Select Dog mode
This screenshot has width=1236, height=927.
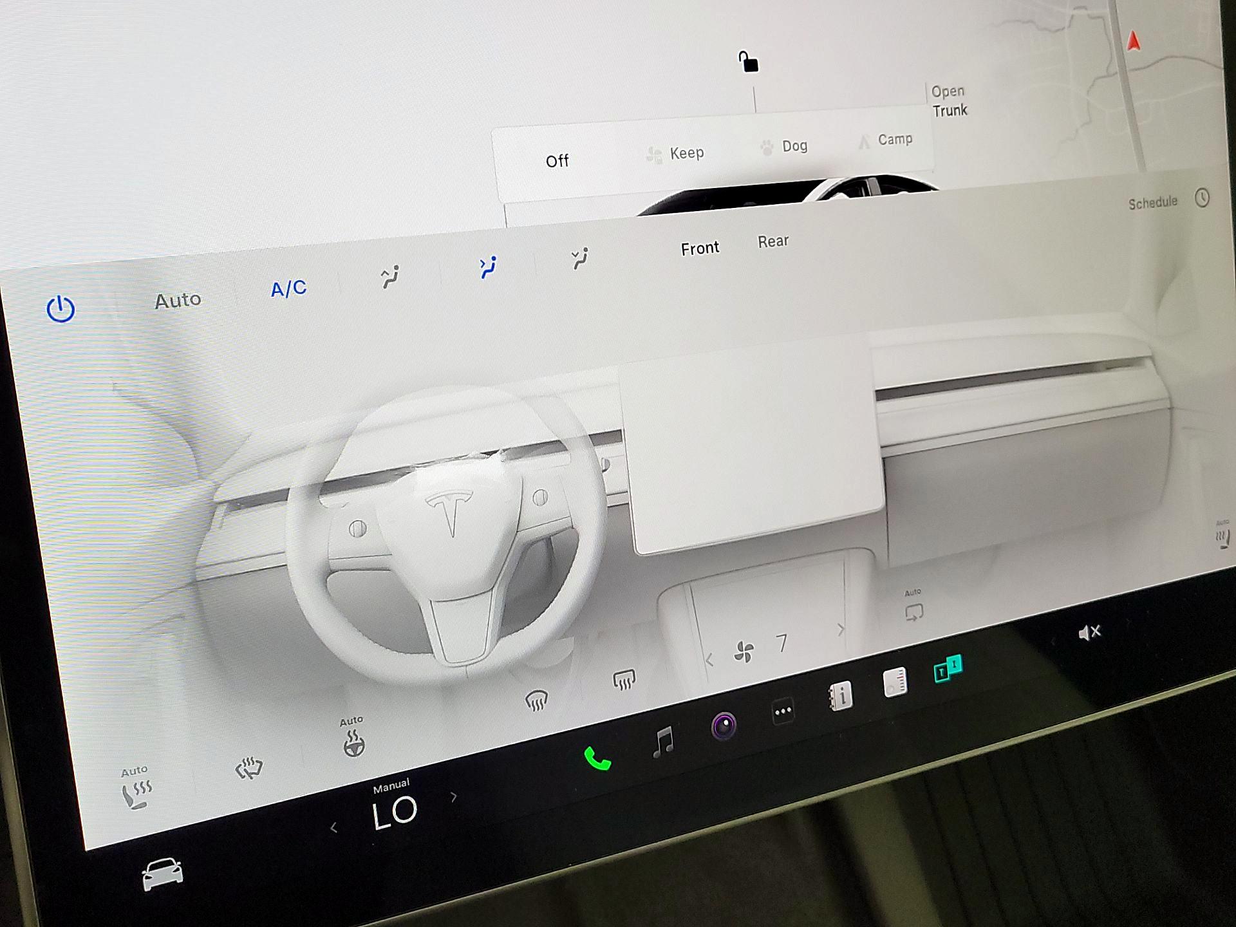(783, 147)
